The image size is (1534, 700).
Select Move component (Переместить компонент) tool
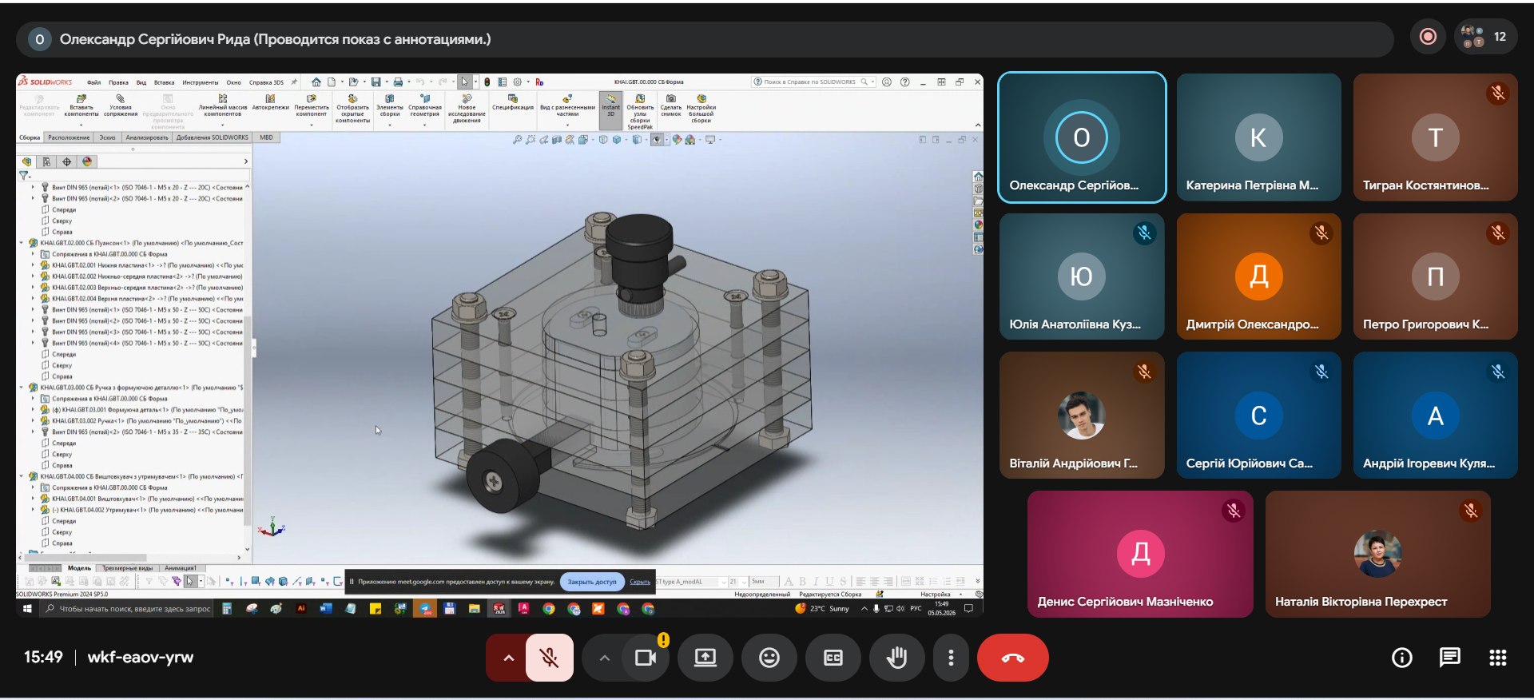[311, 105]
